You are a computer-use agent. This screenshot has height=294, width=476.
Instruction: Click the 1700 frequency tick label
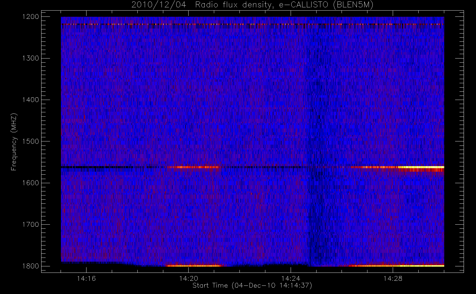click(x=31, y=225)
